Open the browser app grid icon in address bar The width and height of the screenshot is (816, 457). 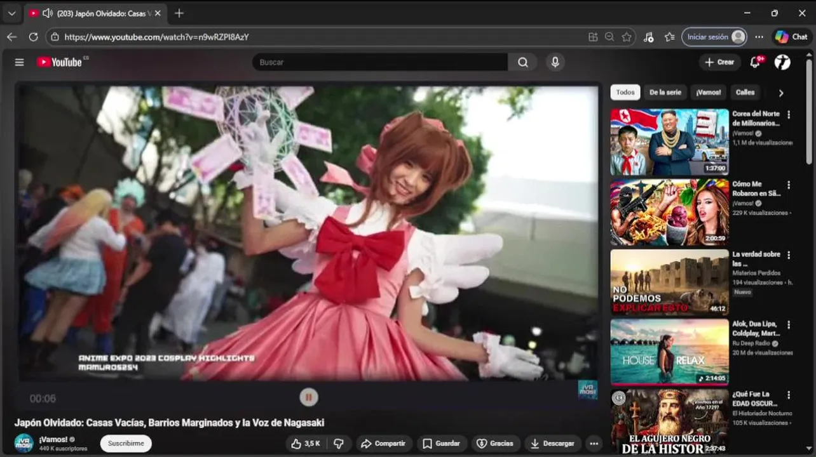(x=593, y=37)
